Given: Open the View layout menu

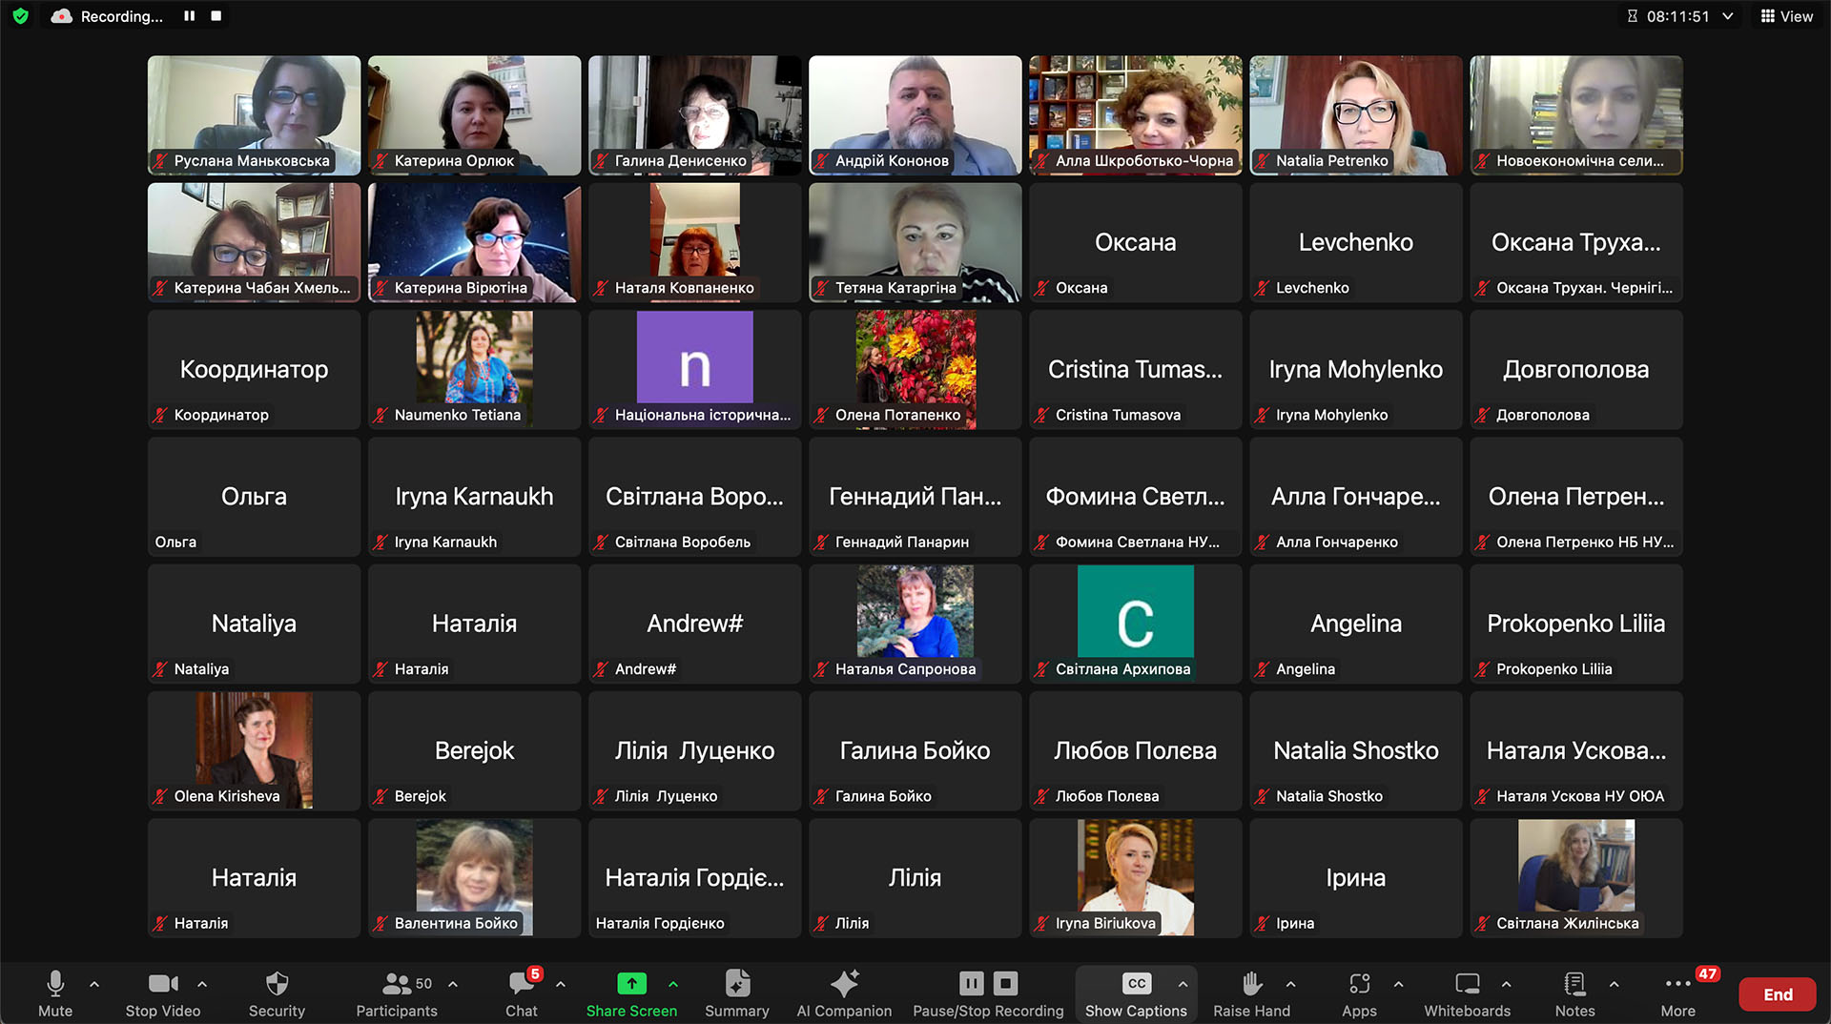Looking at the screenshot, I should pyautogui.click(x=1786, y=16).
